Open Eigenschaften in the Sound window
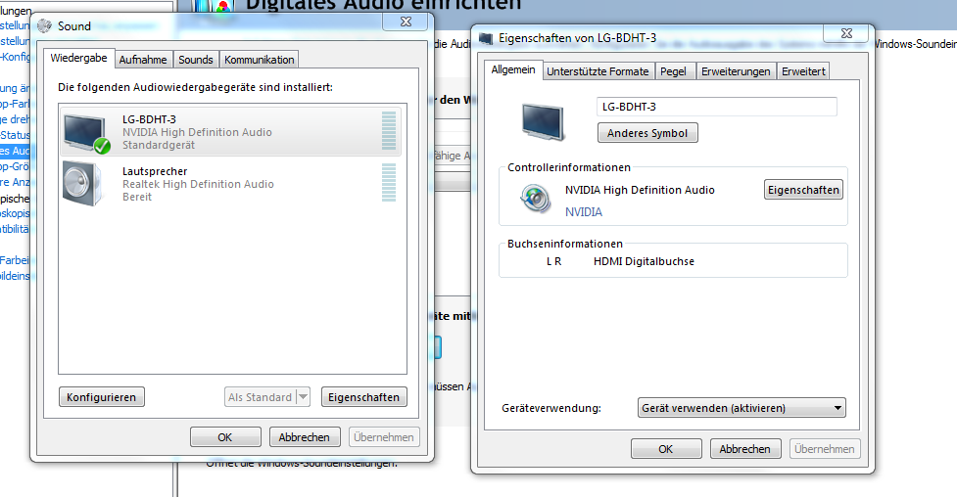This screenshot has height=497, width=957. pos(363,397)
